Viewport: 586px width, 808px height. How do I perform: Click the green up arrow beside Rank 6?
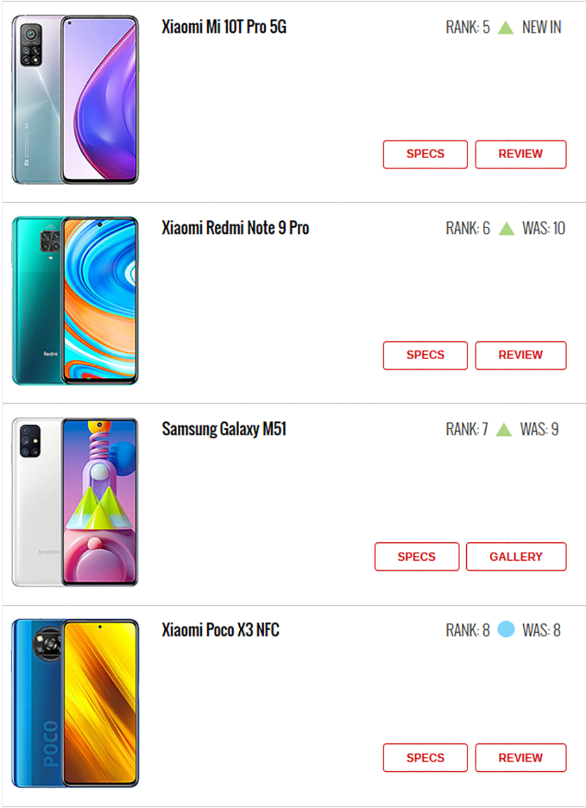point(507,228)
